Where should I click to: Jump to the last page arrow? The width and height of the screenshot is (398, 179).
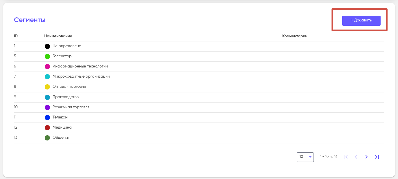click(377, 157)
